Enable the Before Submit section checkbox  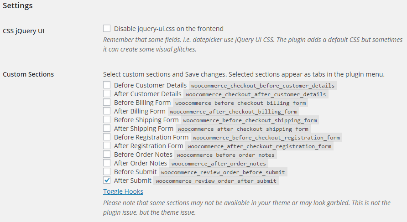click(107, 172)
